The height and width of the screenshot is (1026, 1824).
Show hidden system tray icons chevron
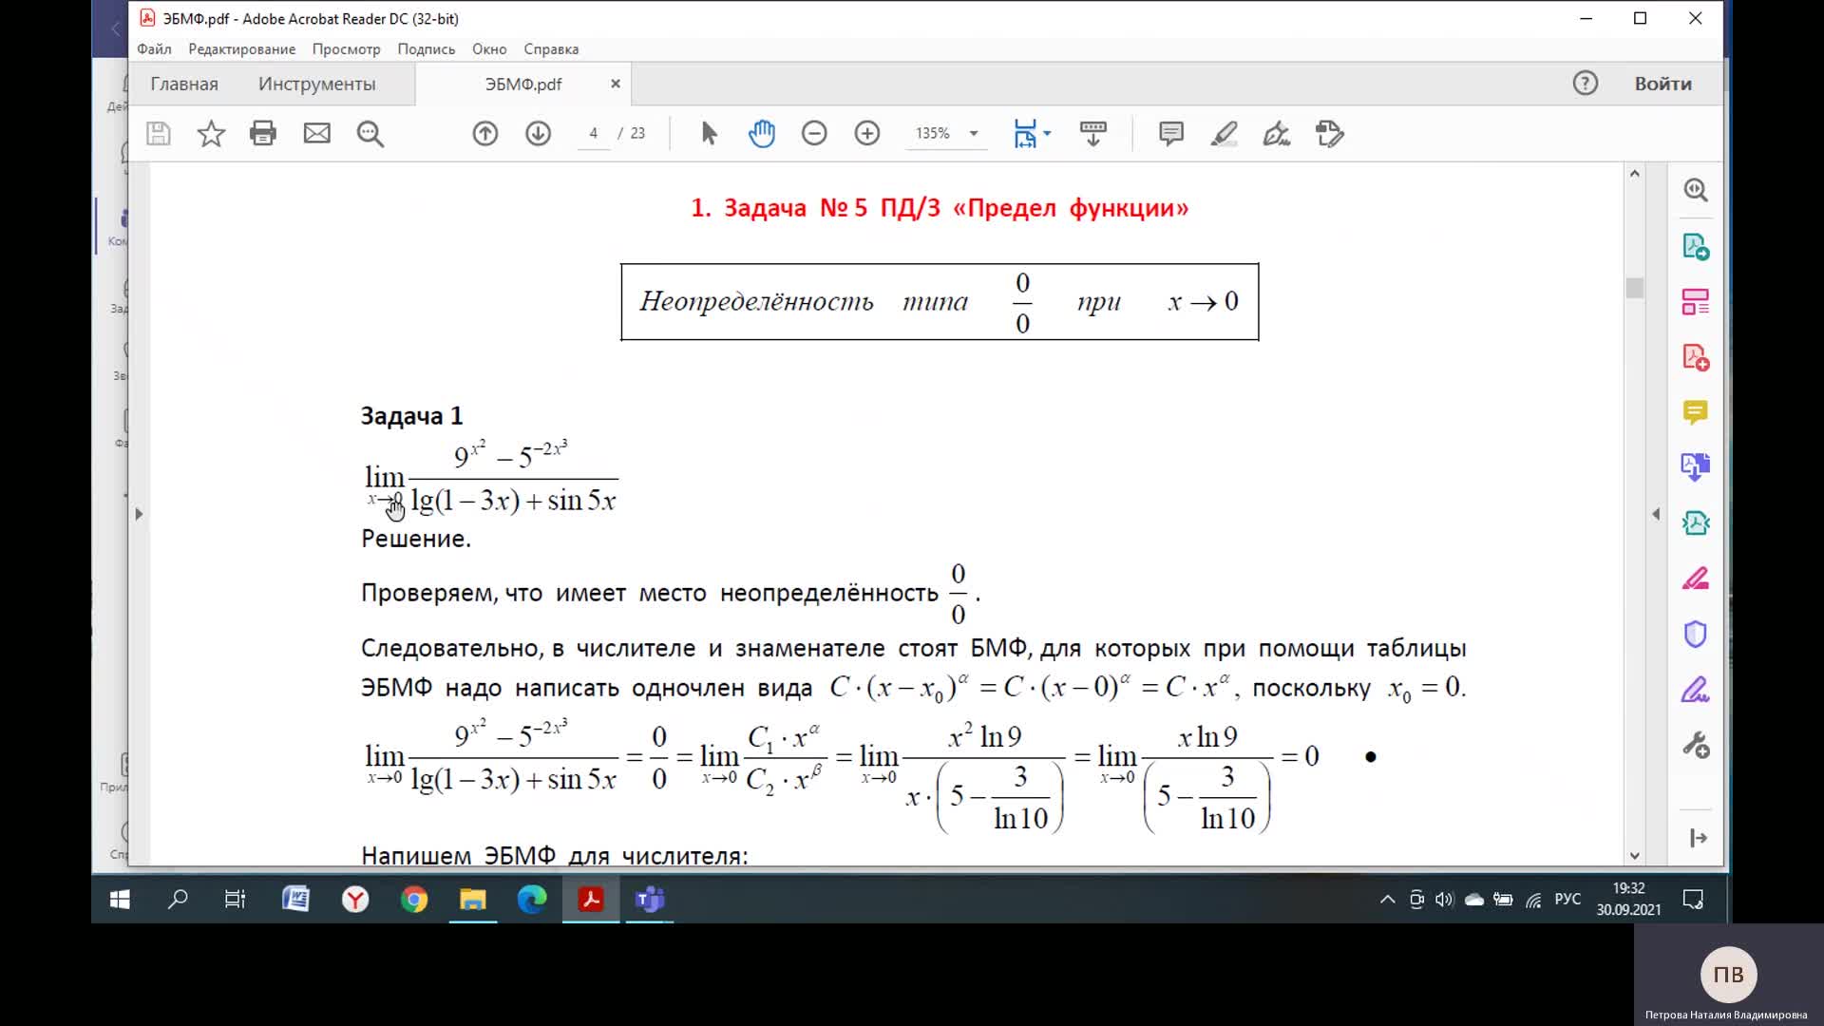click(1388, 900)
